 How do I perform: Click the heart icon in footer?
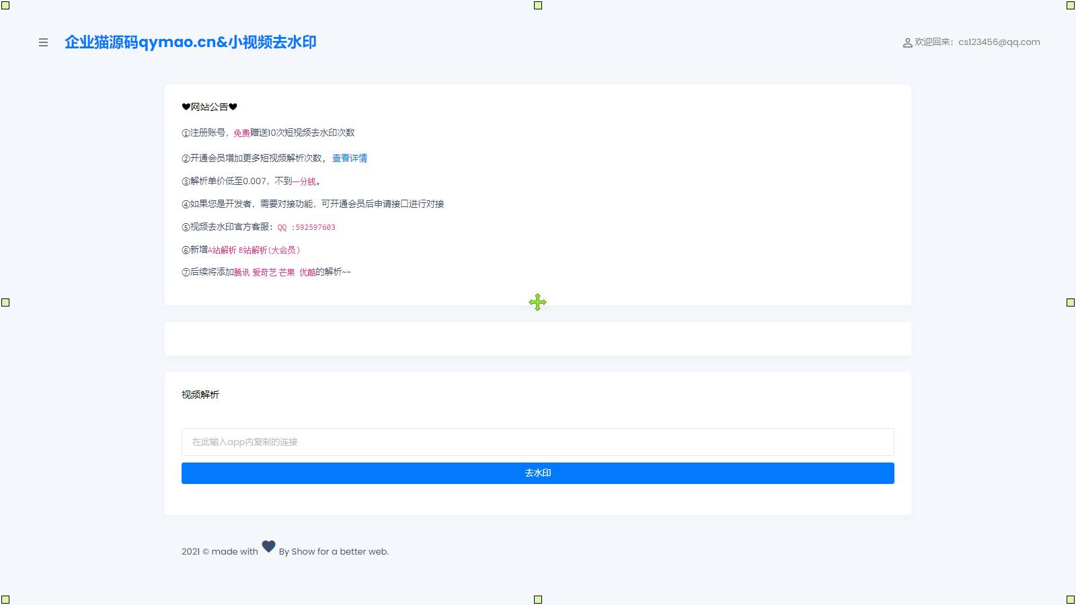click(268, 547)
